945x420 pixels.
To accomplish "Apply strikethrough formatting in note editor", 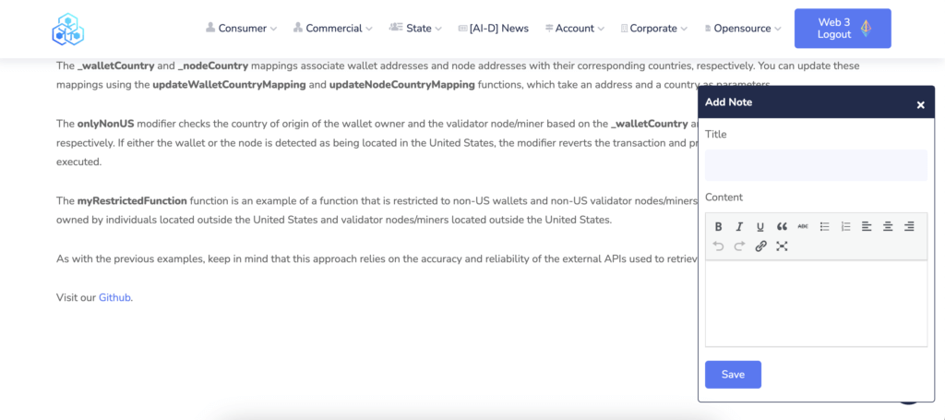I will click(x=803, y=226).
